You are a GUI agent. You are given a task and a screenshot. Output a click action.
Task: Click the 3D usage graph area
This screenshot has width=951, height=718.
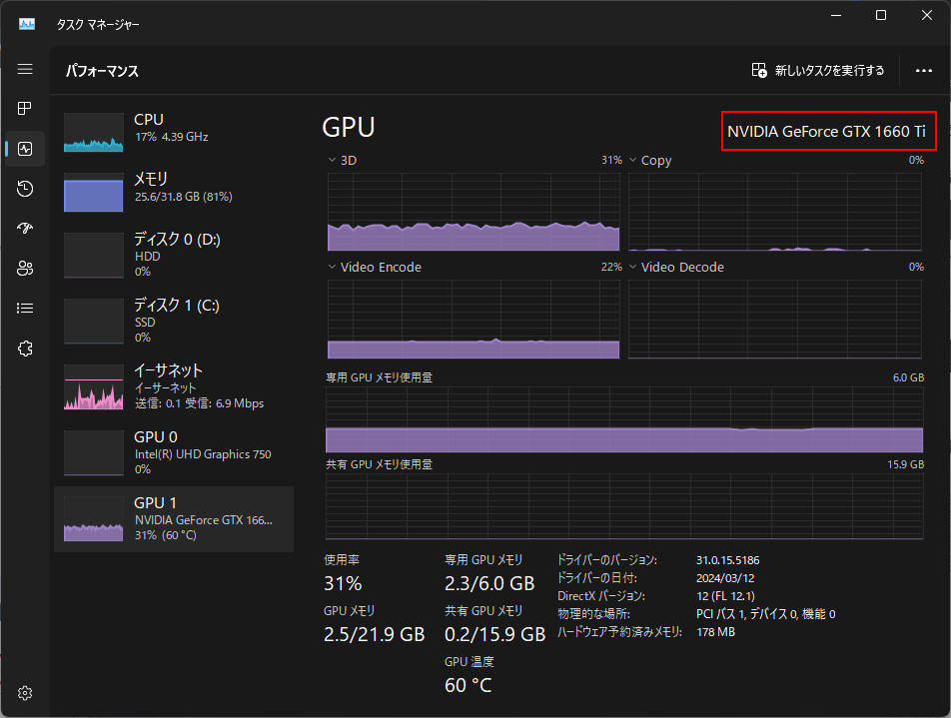(474, 212)
